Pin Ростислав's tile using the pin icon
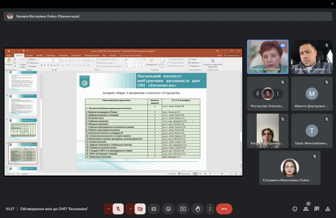This screenshot has width=336, height=218. [x=258, y=93]
